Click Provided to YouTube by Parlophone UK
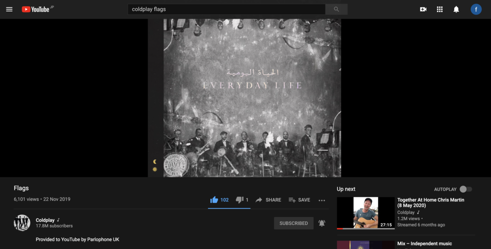 (78, 239)
